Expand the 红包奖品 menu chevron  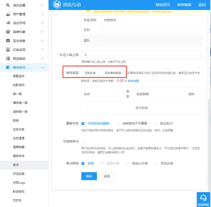[42, 50]
